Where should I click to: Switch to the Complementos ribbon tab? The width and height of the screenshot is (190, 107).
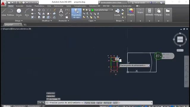coord(80,6)
